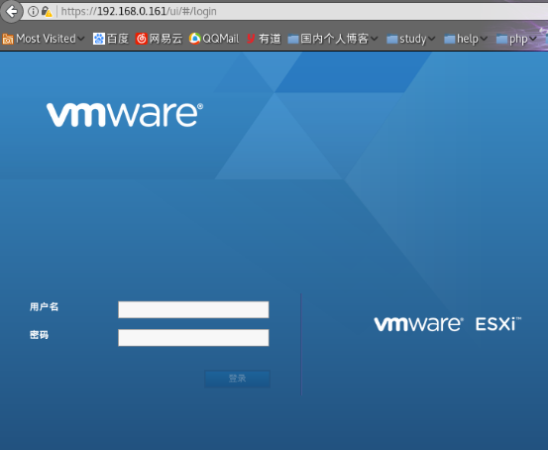Expand the study bookmark folder arrow
The image size is (549, 450).
pos(431,39)
